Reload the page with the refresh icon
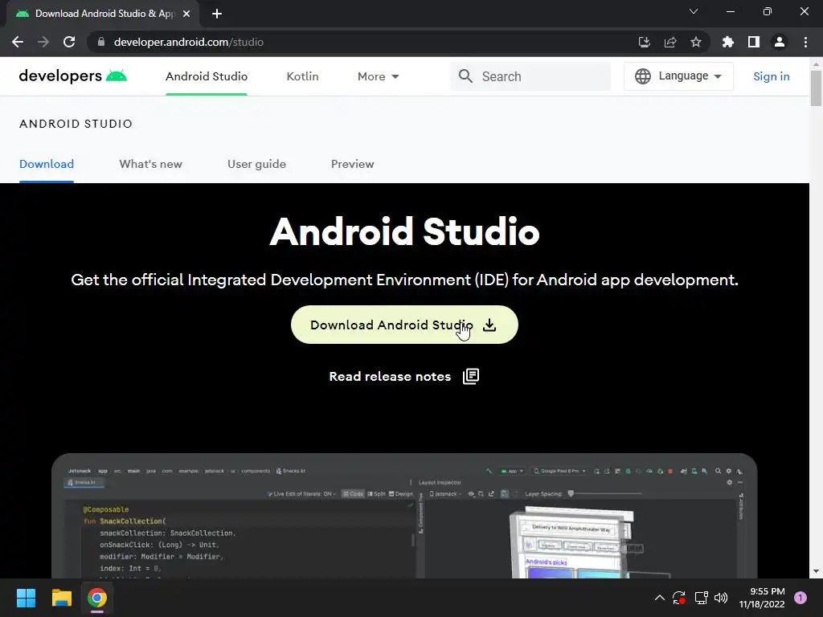This screenshot has height=617, width=823. pyautogui.click(x=69, y=42)
